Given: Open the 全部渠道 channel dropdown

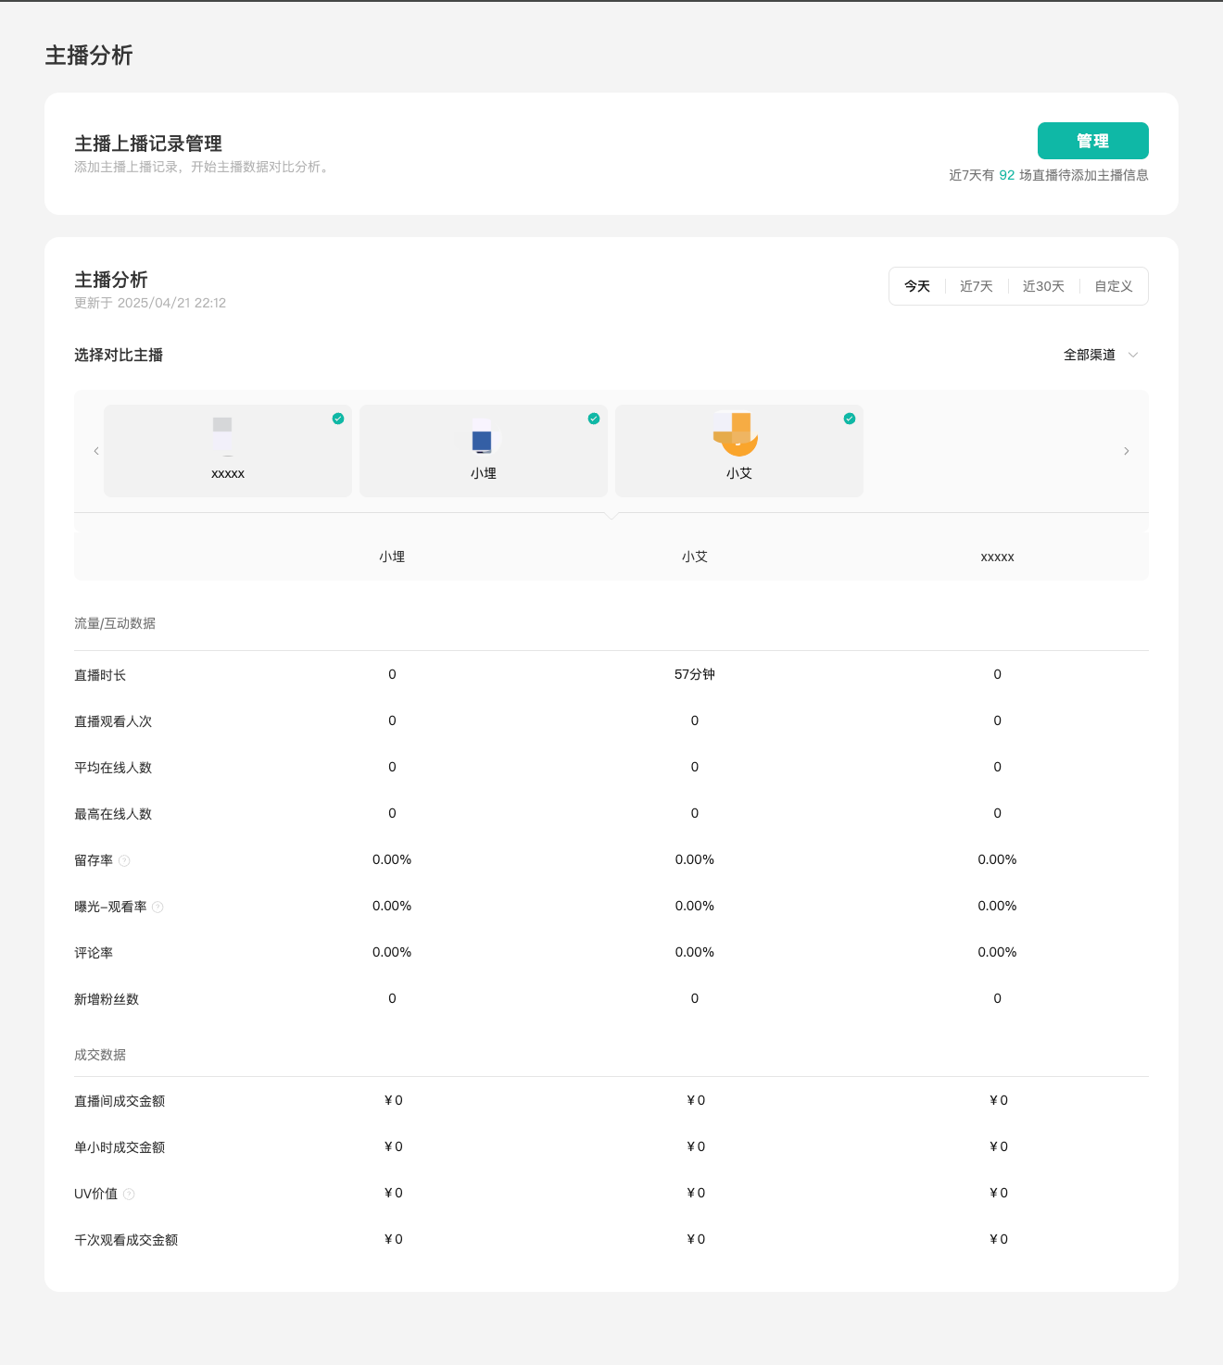Looking at the screenshot, I should point(1090,355).
